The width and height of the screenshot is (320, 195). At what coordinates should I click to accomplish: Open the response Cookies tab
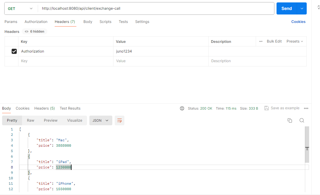point(23,108)
